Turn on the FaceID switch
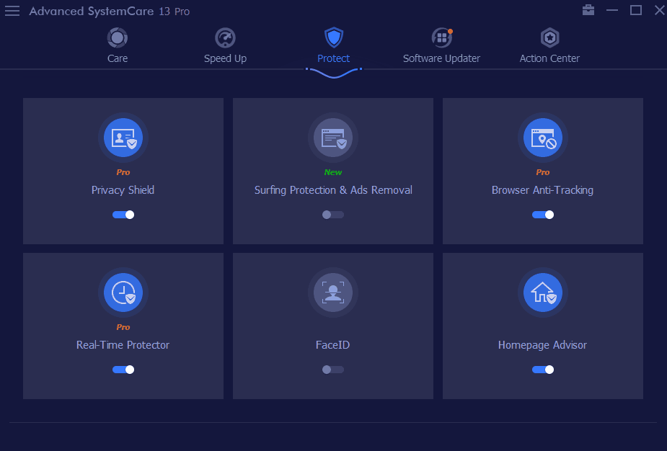This screenshot has width=667, height=451. click(333, 370)
